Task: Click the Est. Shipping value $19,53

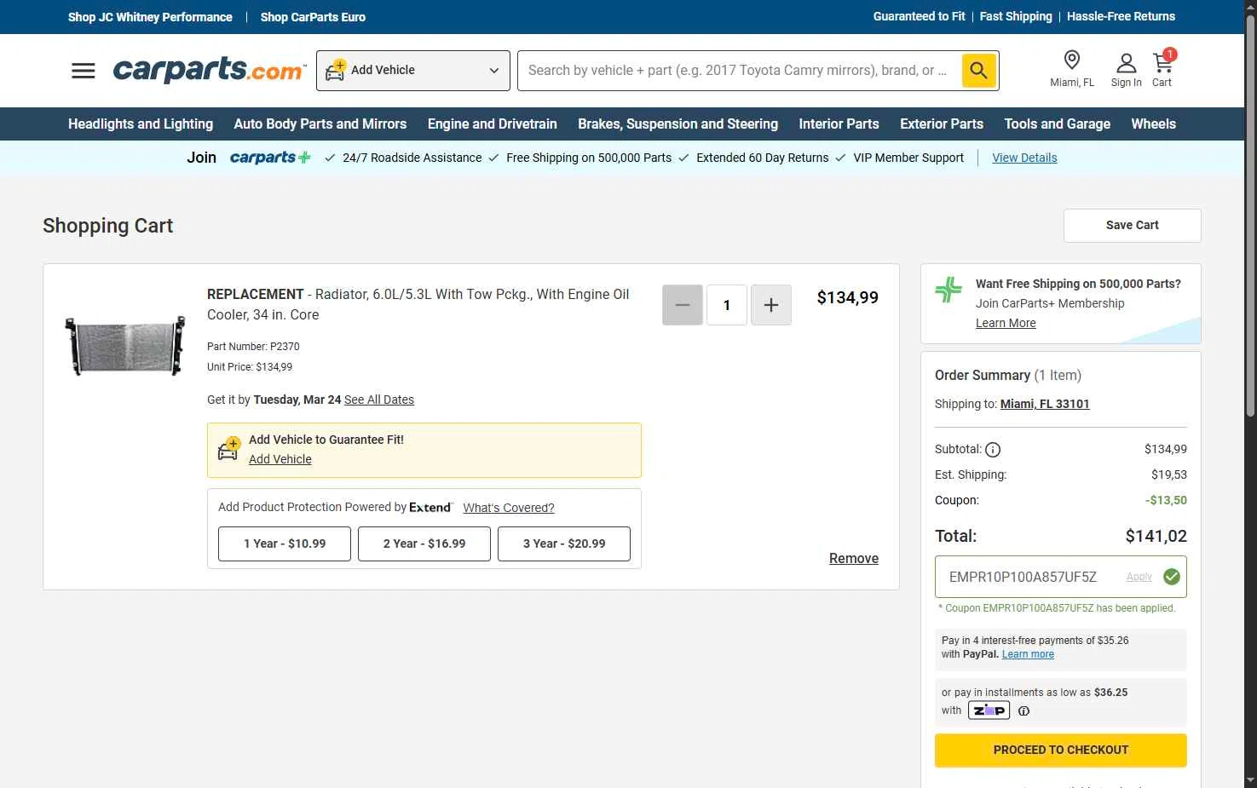Action: [x=1169, y=475]
